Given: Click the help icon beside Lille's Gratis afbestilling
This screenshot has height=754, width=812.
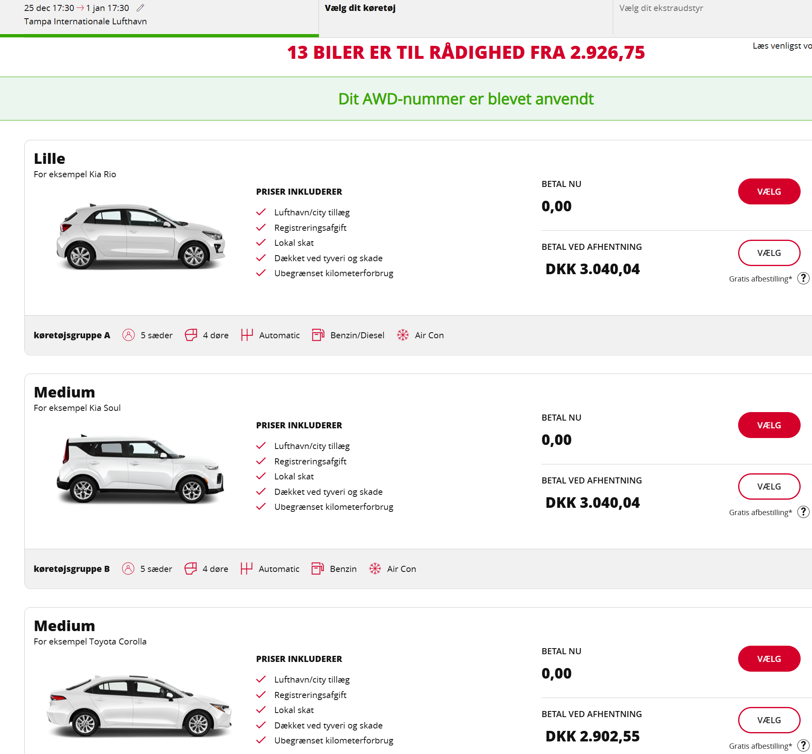Looking at the screenshot, I should click(x=803, y=278).
